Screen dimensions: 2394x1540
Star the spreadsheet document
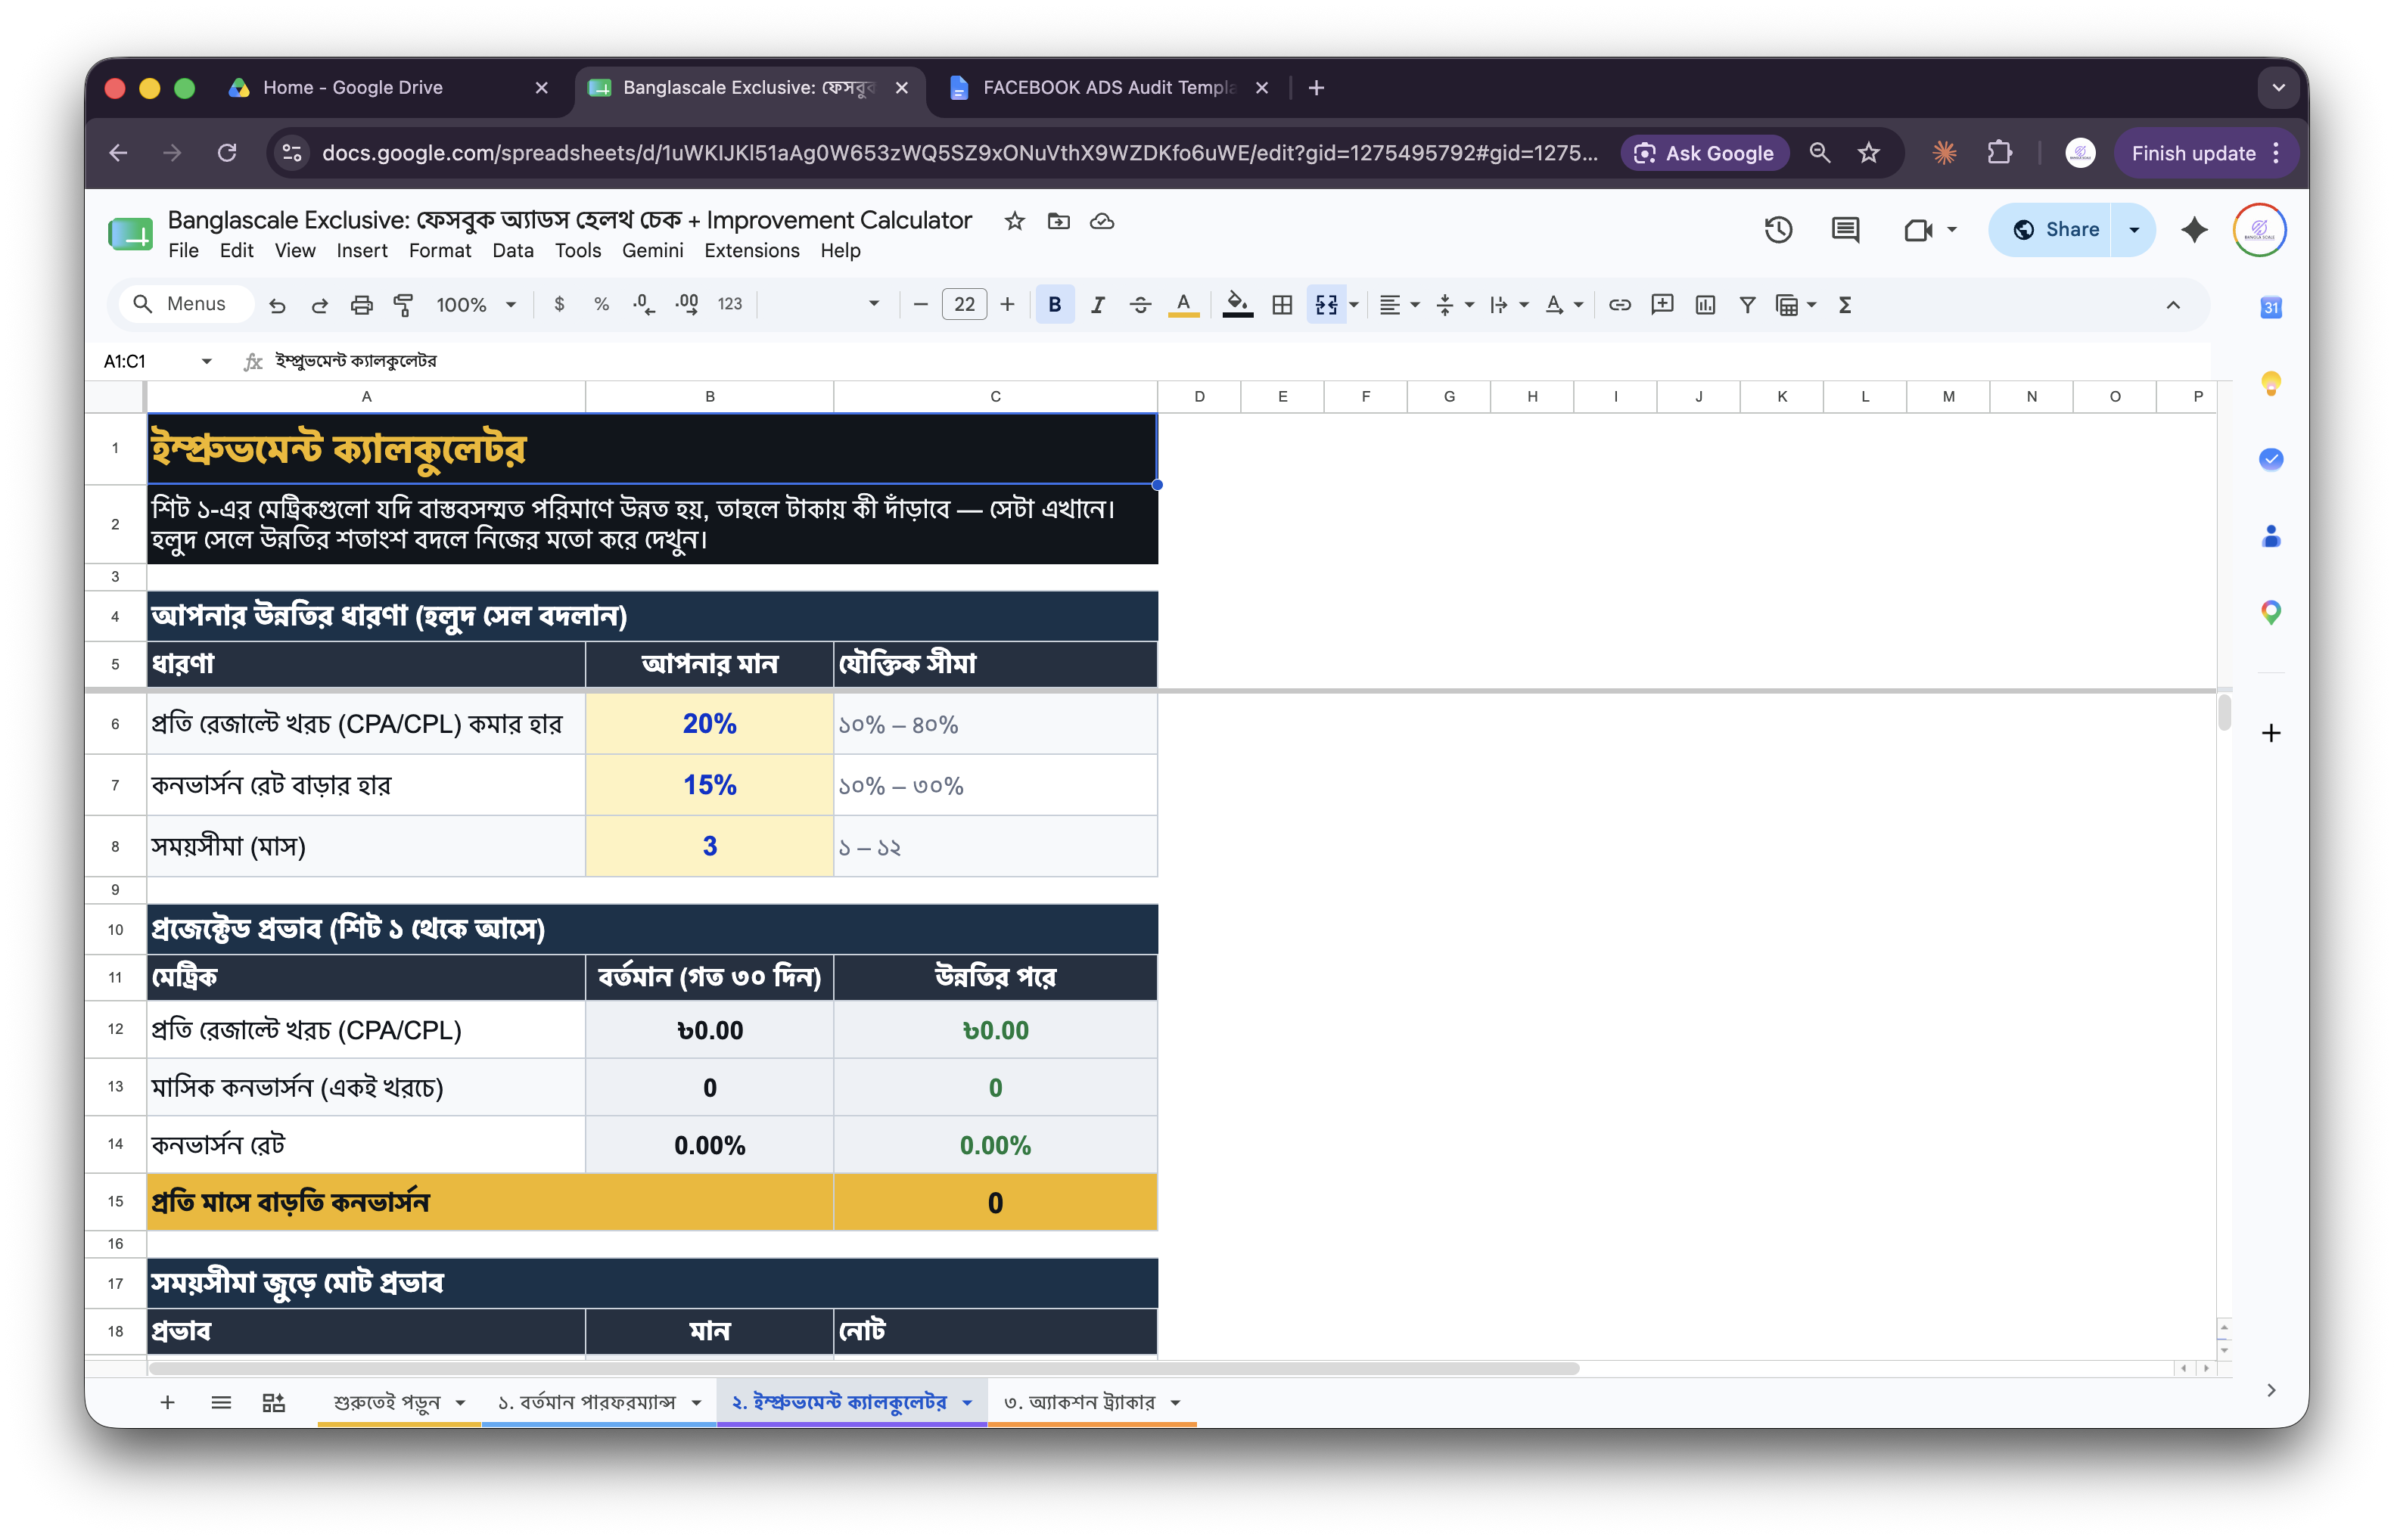(1015, 221)
